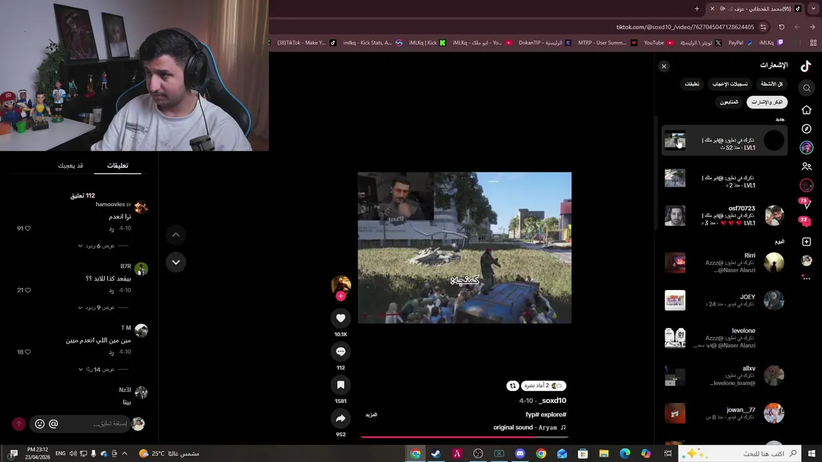822x462 pixels.
Task: Open Steam from the Windows taskbar
Action: click(x=436, y=454)
